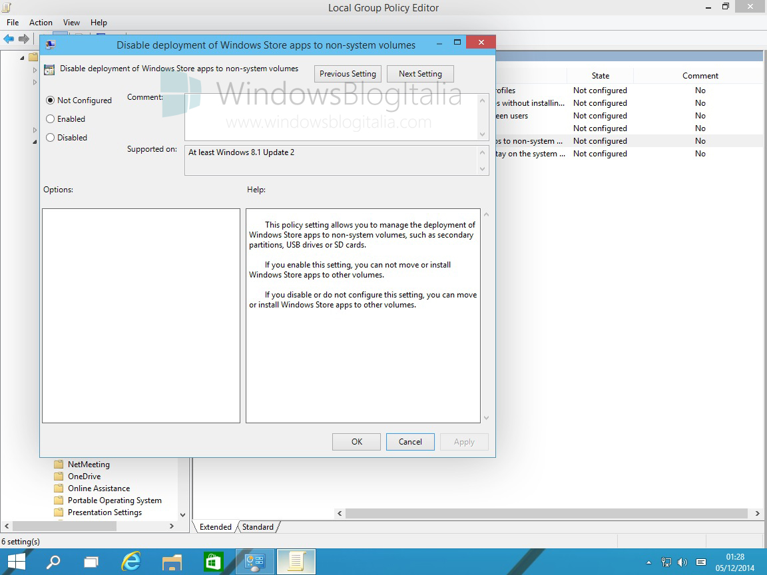
Task: Select the 'een users' settings row
Action: 630,116
